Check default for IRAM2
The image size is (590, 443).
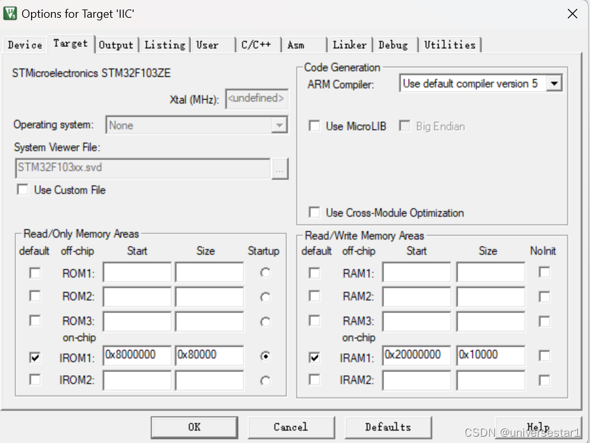click(314, 380)
